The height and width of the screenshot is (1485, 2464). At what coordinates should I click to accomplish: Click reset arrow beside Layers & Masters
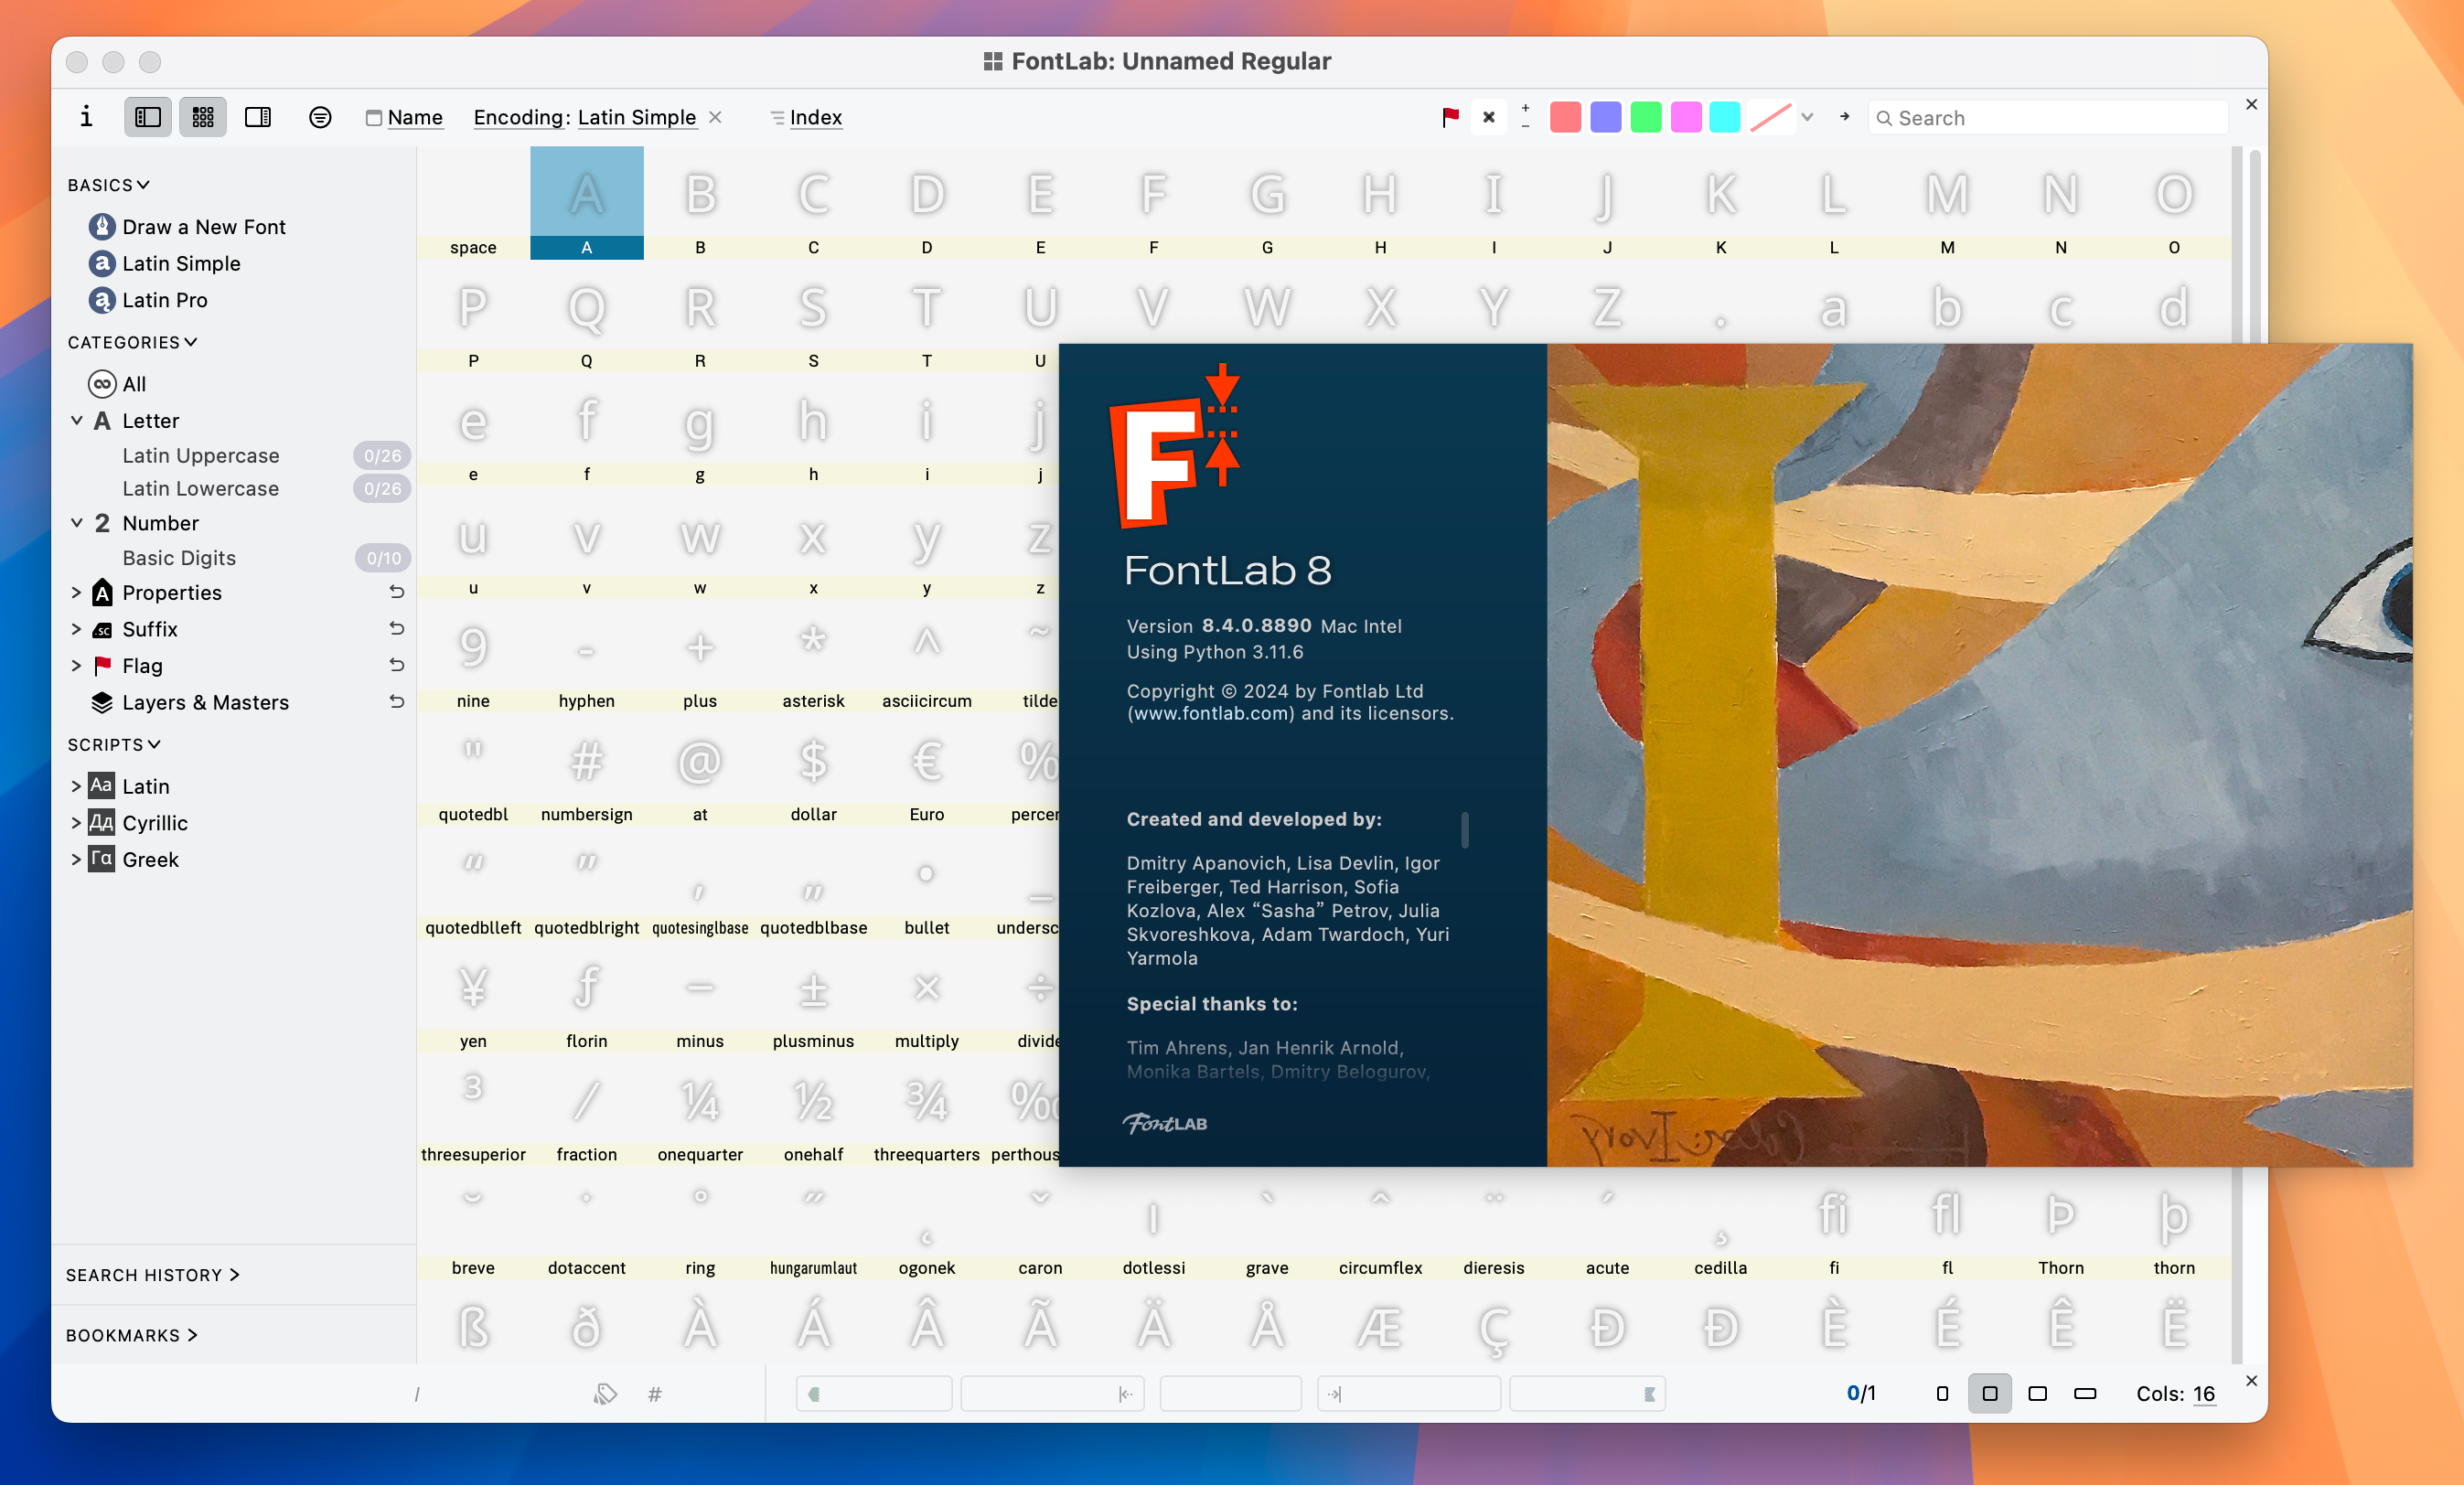point(396,702)
